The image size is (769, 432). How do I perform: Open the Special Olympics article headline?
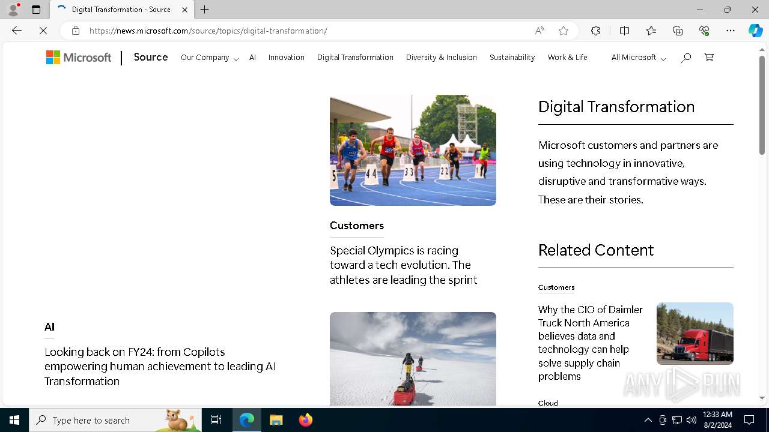(403, 265)
